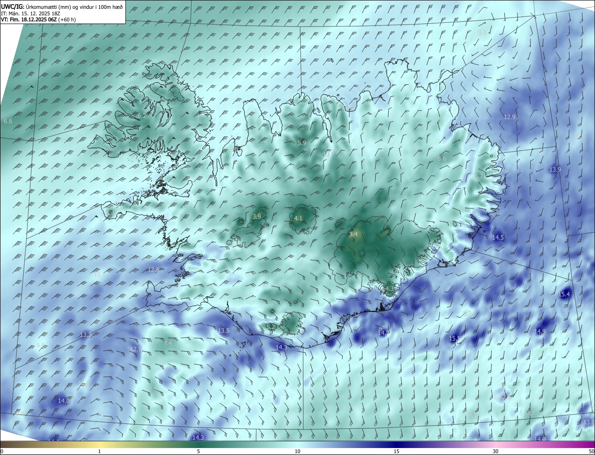Click the "7.5" value label
The height and width of the screenshot is (455, 595).
[153, 389]
